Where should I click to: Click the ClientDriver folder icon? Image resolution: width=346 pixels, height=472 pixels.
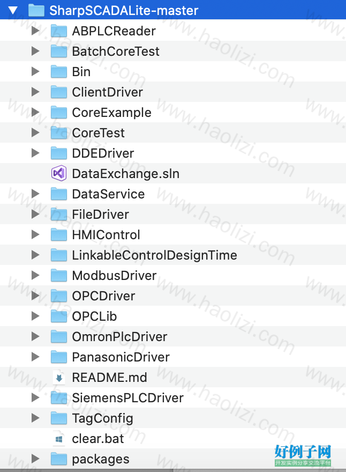point(59,92)
